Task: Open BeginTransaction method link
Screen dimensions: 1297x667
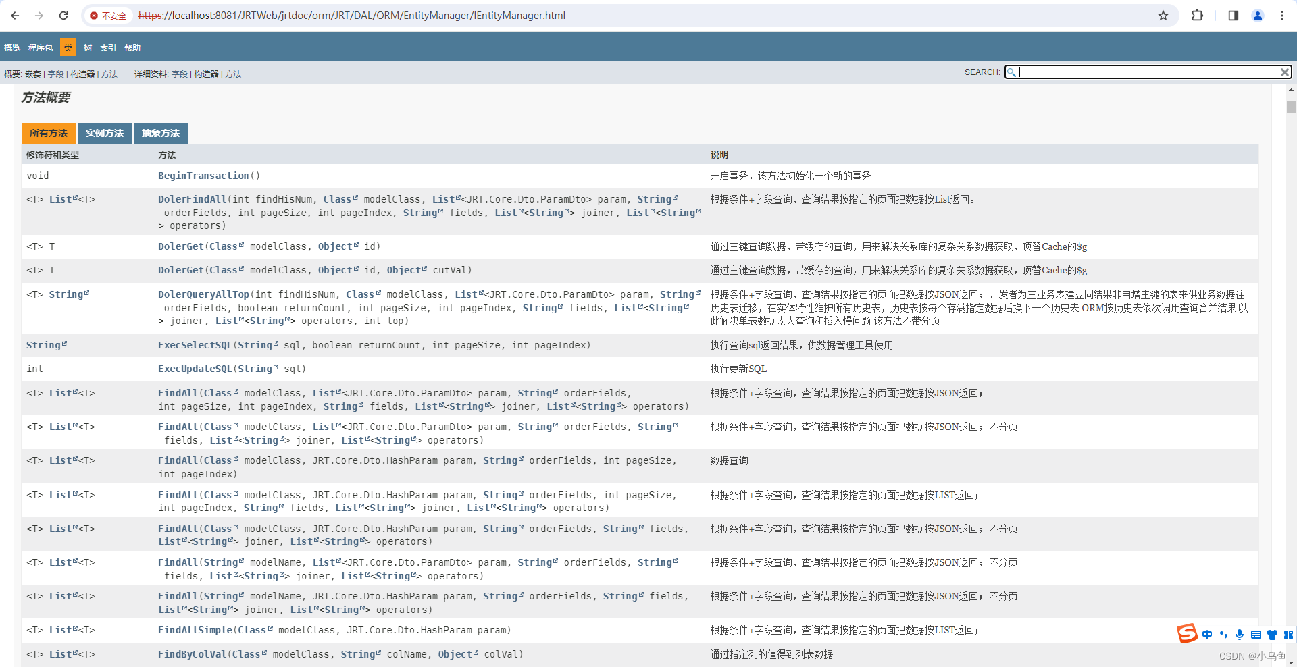Action: (x=203, y=176)
